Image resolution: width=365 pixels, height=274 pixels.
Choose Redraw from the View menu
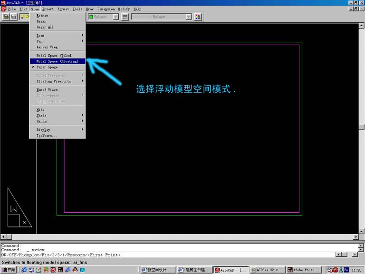click(58, 16)
